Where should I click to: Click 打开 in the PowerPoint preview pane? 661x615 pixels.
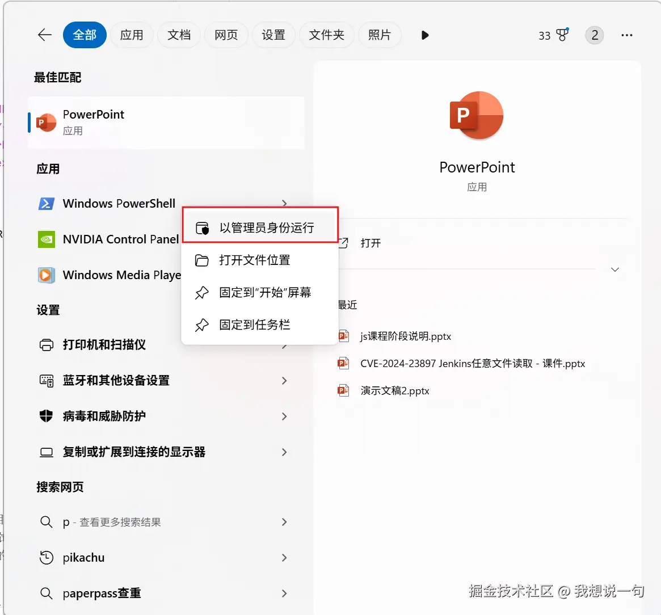coord(371,243)
